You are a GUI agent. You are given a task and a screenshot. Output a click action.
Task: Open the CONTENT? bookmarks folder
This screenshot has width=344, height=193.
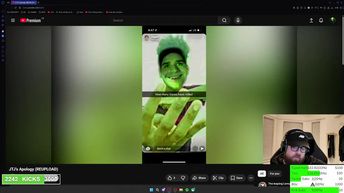pos(13,12)
